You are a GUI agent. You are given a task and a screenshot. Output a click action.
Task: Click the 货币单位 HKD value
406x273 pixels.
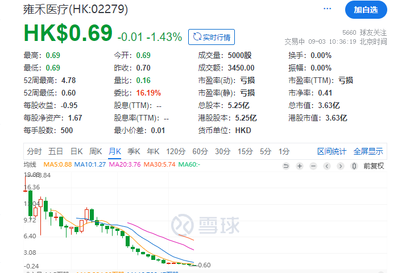pyautogui.click(x=243, y=130)
